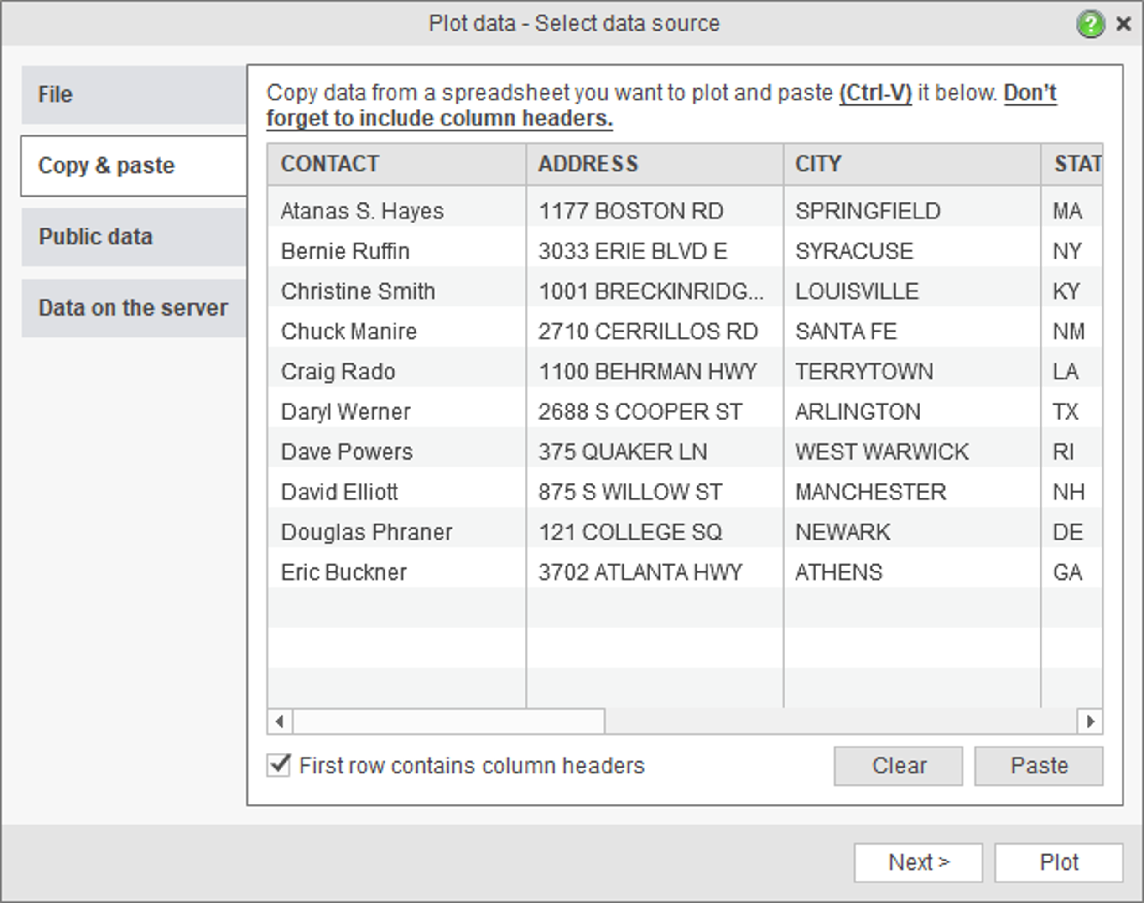1144x903 pixels.
Task: Select the 2710 CERRILLOS RD address cell
Action: tap(655, 332)
